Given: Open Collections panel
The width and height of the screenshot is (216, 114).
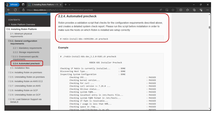Looking at the screenshot, I should coord(194,10).
